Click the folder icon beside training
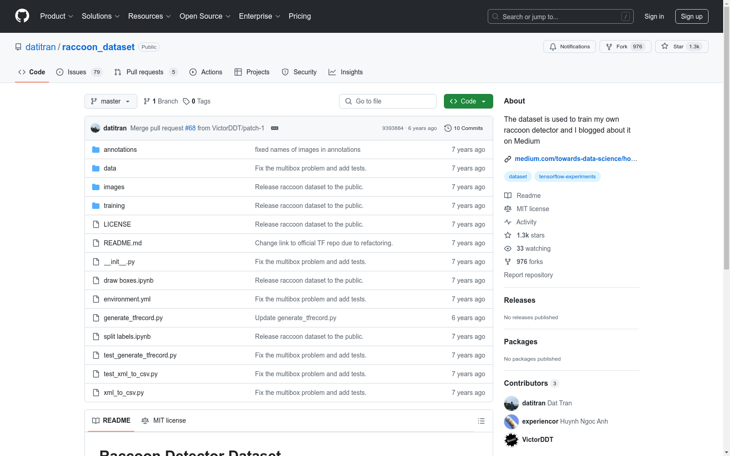This screenshot has width=730, height=456. [96, 206]
